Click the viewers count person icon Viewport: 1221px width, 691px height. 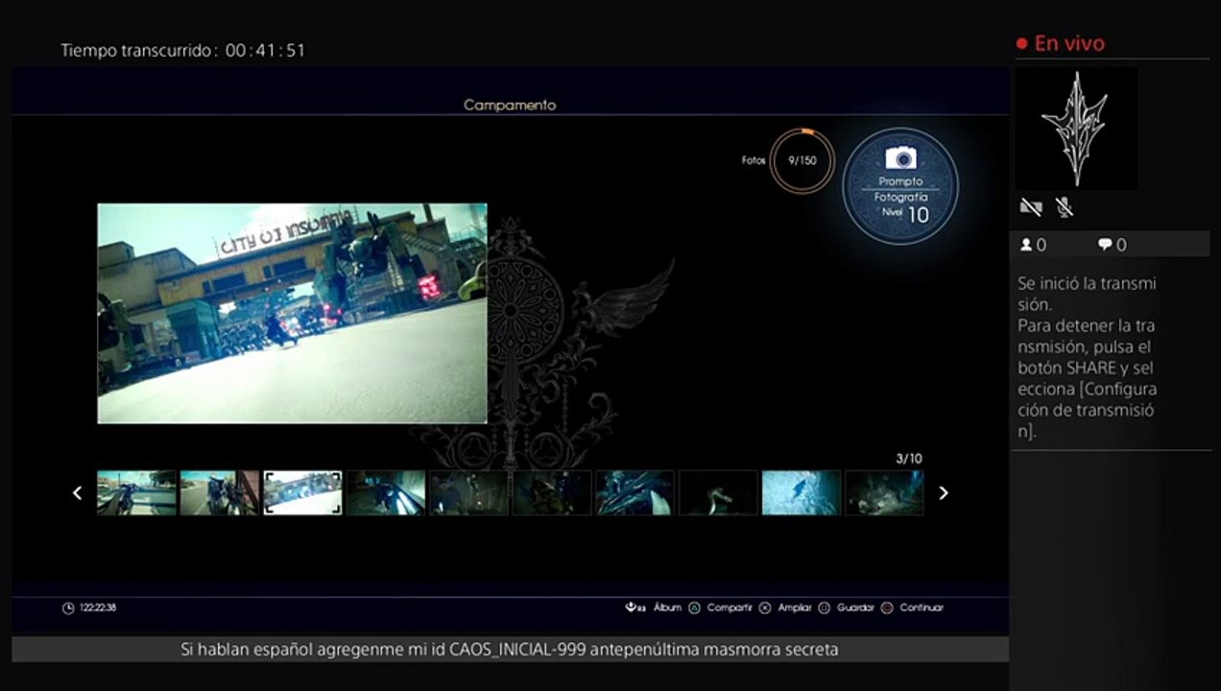click(x=1026, y=245)
